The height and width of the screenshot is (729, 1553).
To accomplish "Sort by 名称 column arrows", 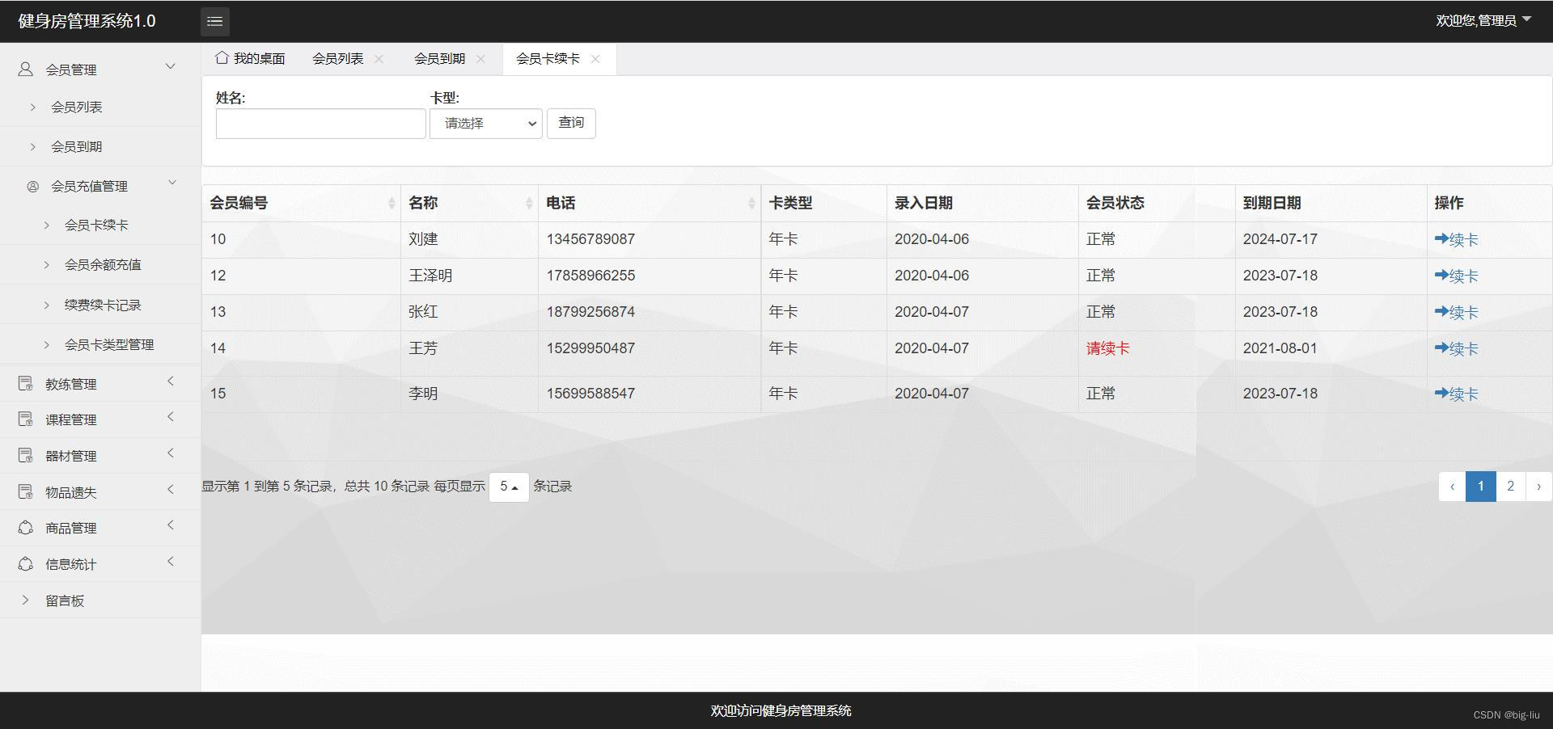I will coord(529,204).
